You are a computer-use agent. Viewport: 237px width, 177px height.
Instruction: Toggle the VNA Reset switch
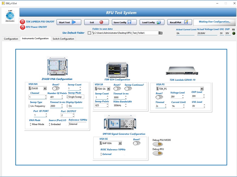coord(56,88)
